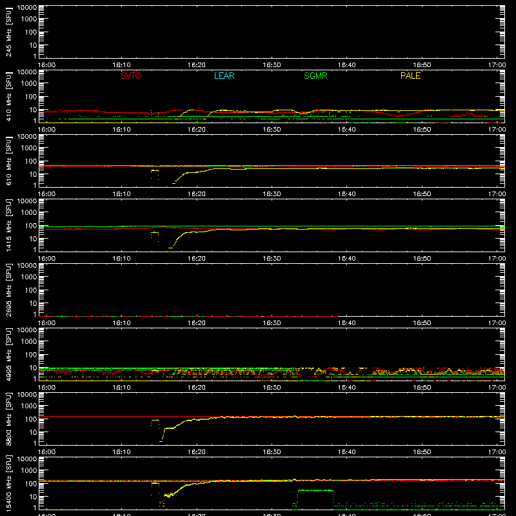The height and width of the screenshot is (516, 516).
Task: Click 16:30 tick under the 245 MHz panel
Action: tap(272, 65)
